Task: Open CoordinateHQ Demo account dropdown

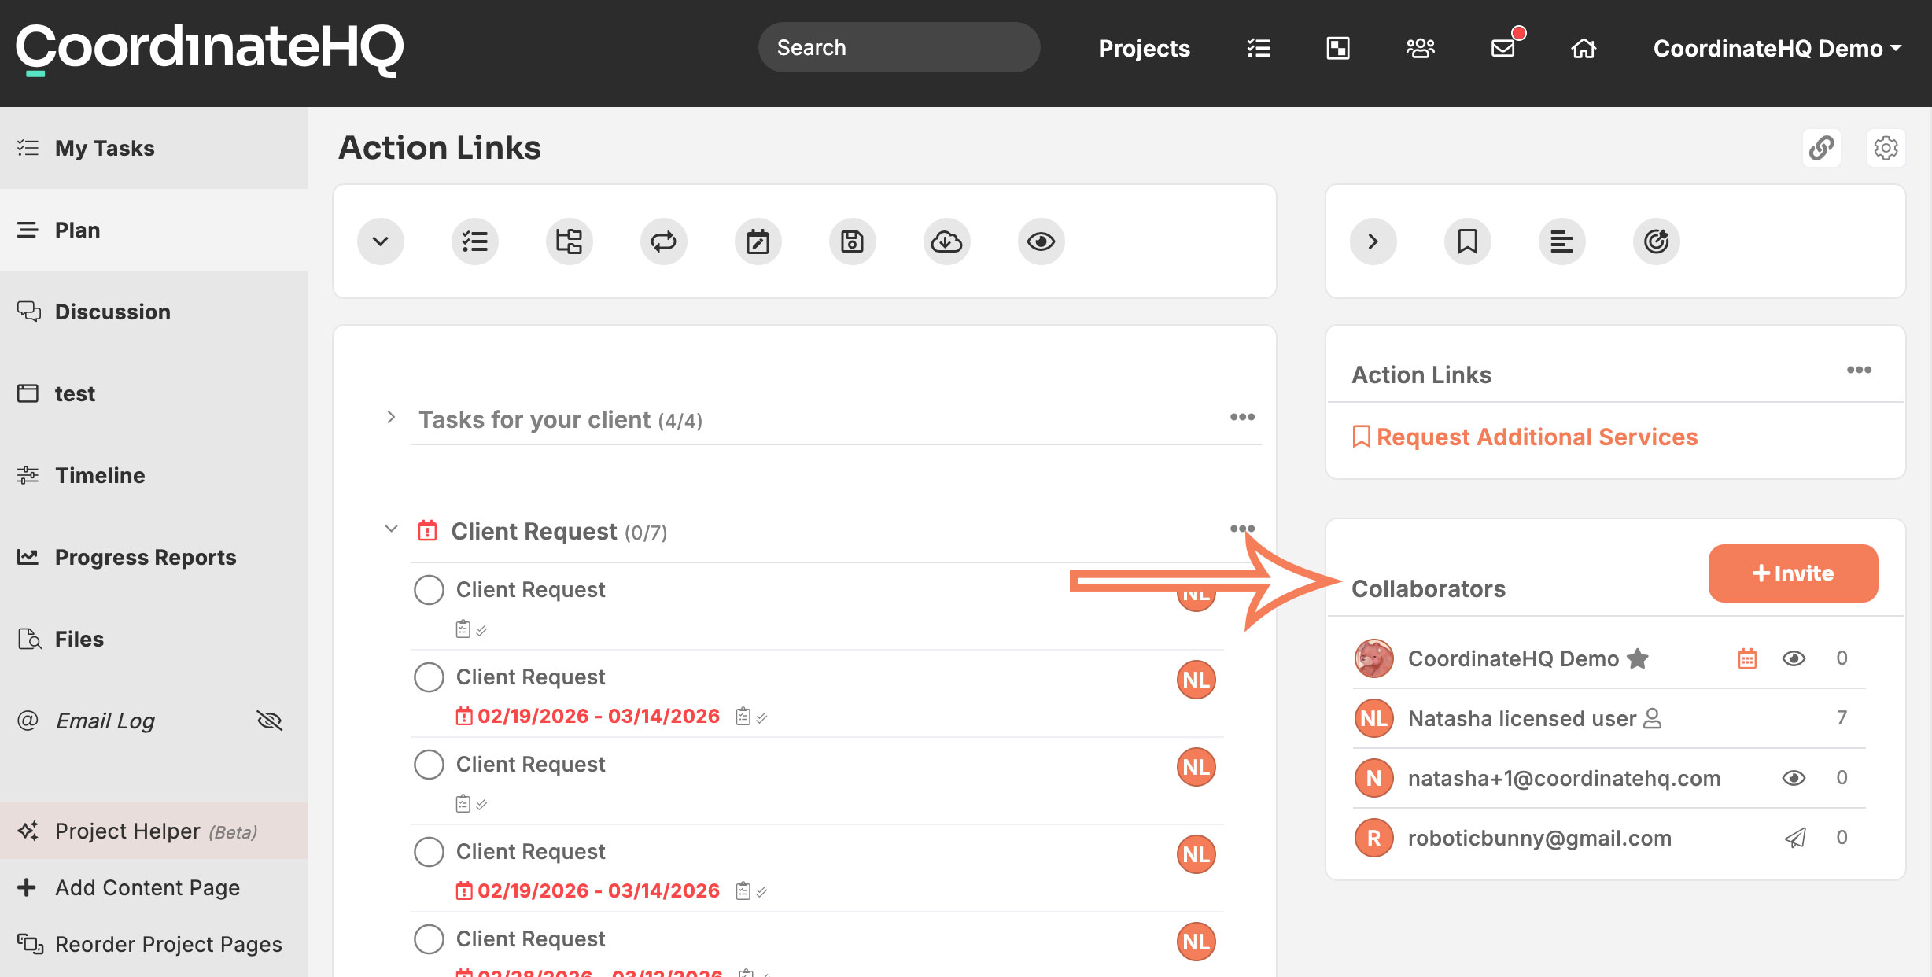Action: [1778, 49]
